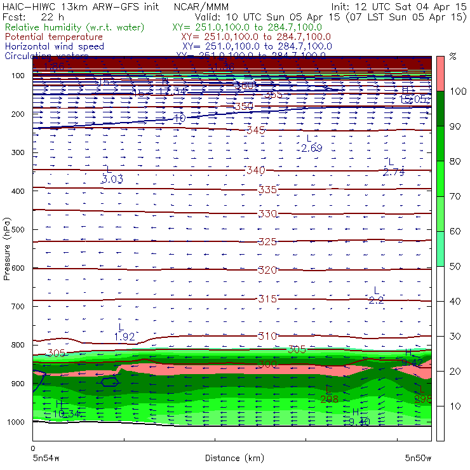The width and height of the screenshot is (470, 470).
Task: Click the 'L 2.74' wind minimum label
Action: (x=393, y=167)
